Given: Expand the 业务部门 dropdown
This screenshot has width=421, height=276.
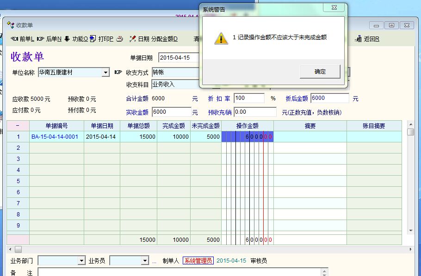Looking at the screenshot, I should click(81, 261).
